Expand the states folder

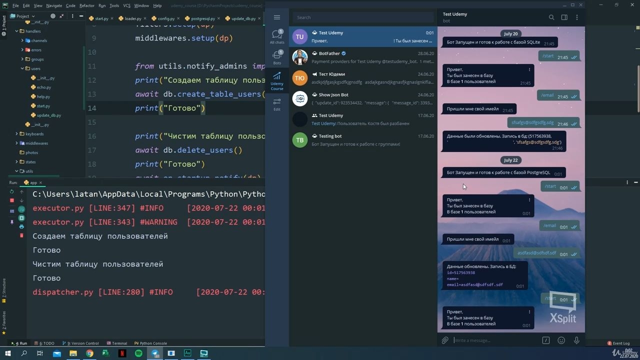(x=16, y=162)
